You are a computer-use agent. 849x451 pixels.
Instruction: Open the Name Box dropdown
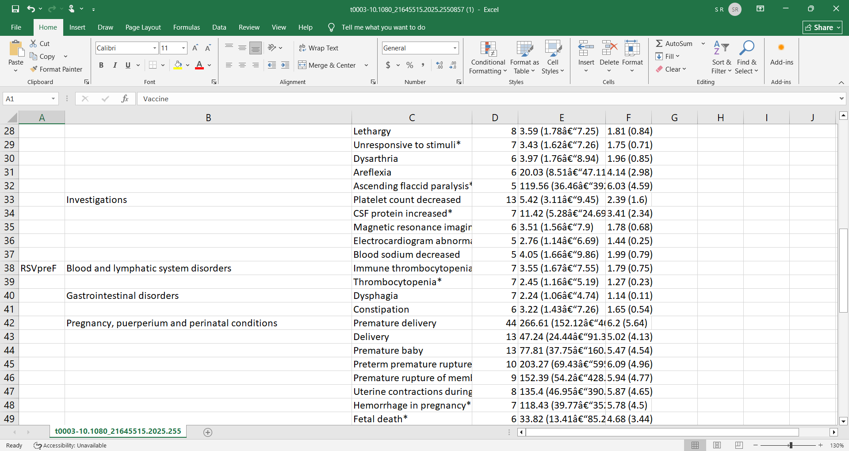[53, 99]
